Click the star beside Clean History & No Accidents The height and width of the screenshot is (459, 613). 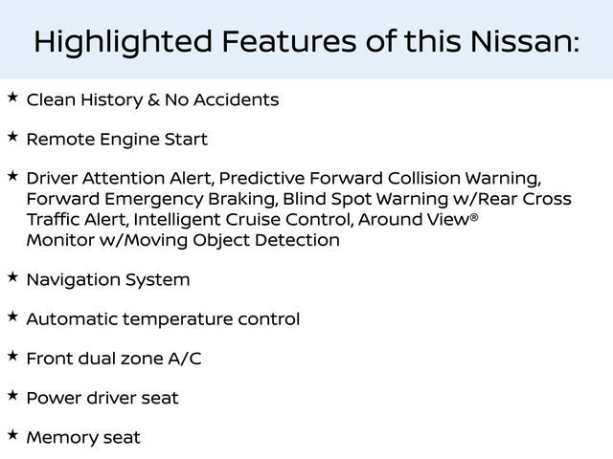point(11,98)
